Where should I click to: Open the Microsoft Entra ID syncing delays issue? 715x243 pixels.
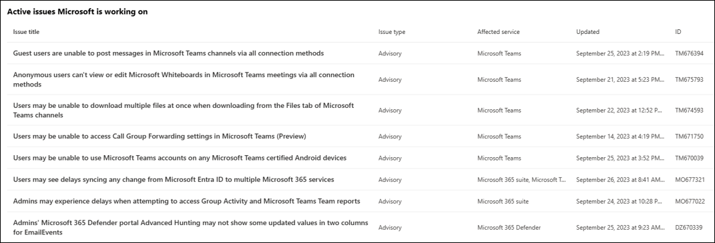click(x=174, y=179)
